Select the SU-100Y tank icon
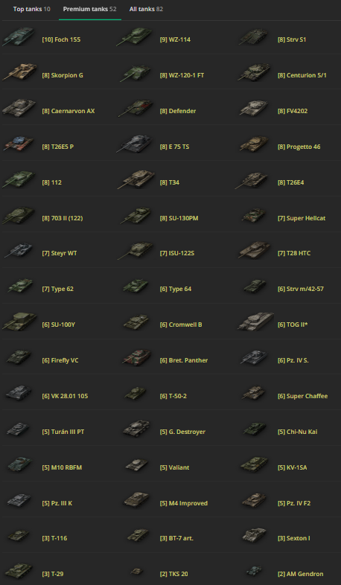Screen dimensions: 341x585 pyautogui.click(x=19, y=322)
